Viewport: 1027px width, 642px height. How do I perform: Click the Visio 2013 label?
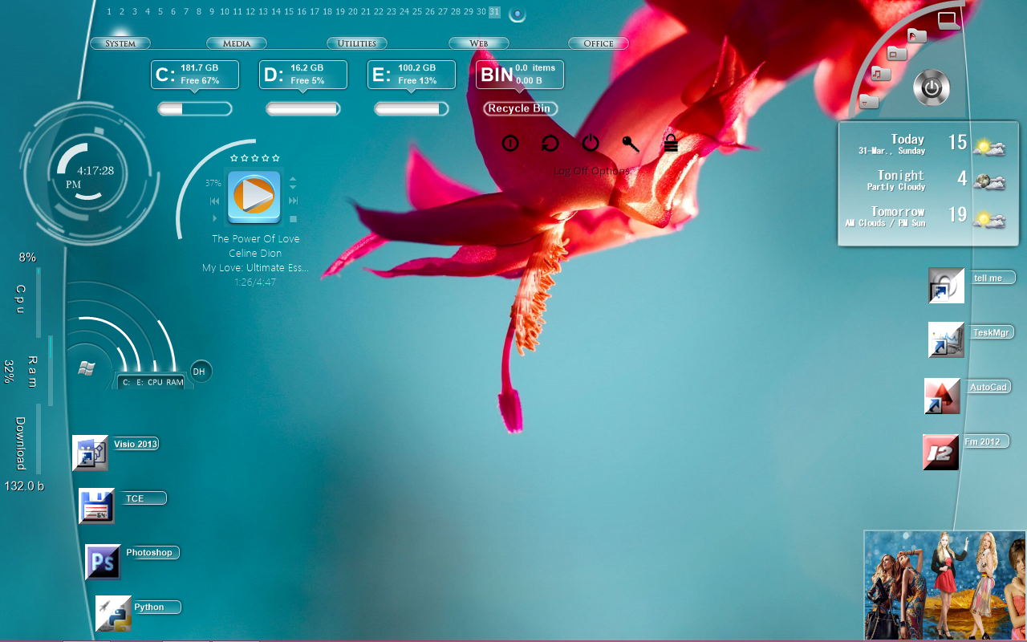[136, 444]
